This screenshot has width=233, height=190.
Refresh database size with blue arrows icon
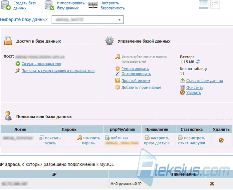(198, 62)
